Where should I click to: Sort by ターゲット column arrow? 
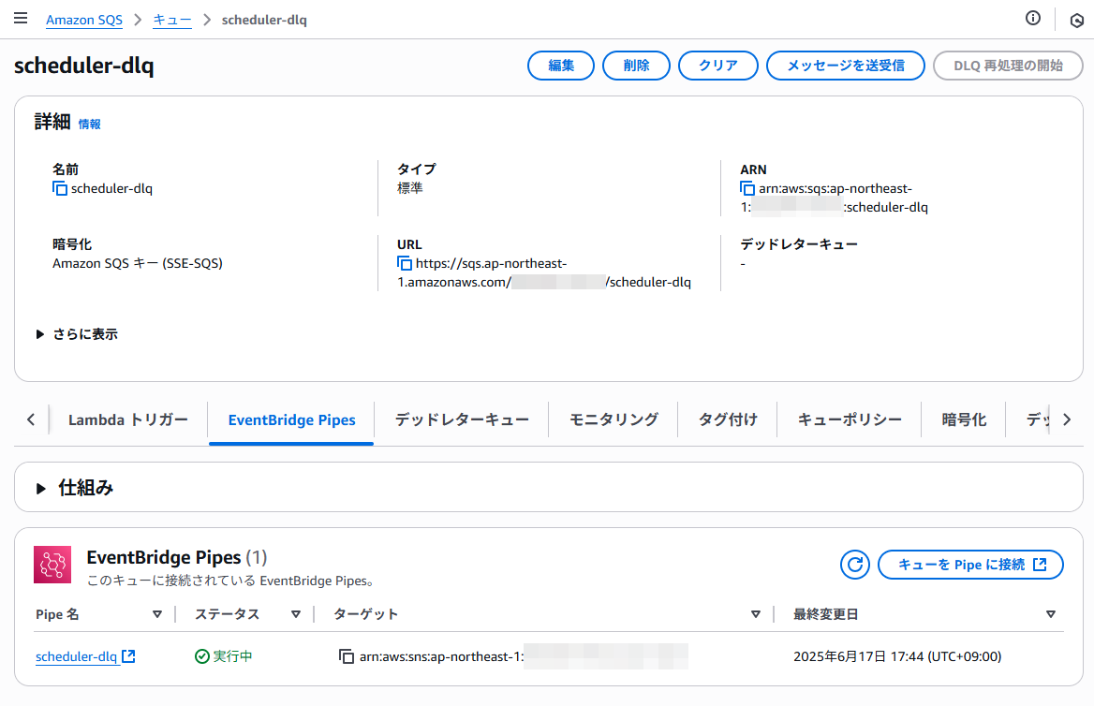click(x=756, y=614)
